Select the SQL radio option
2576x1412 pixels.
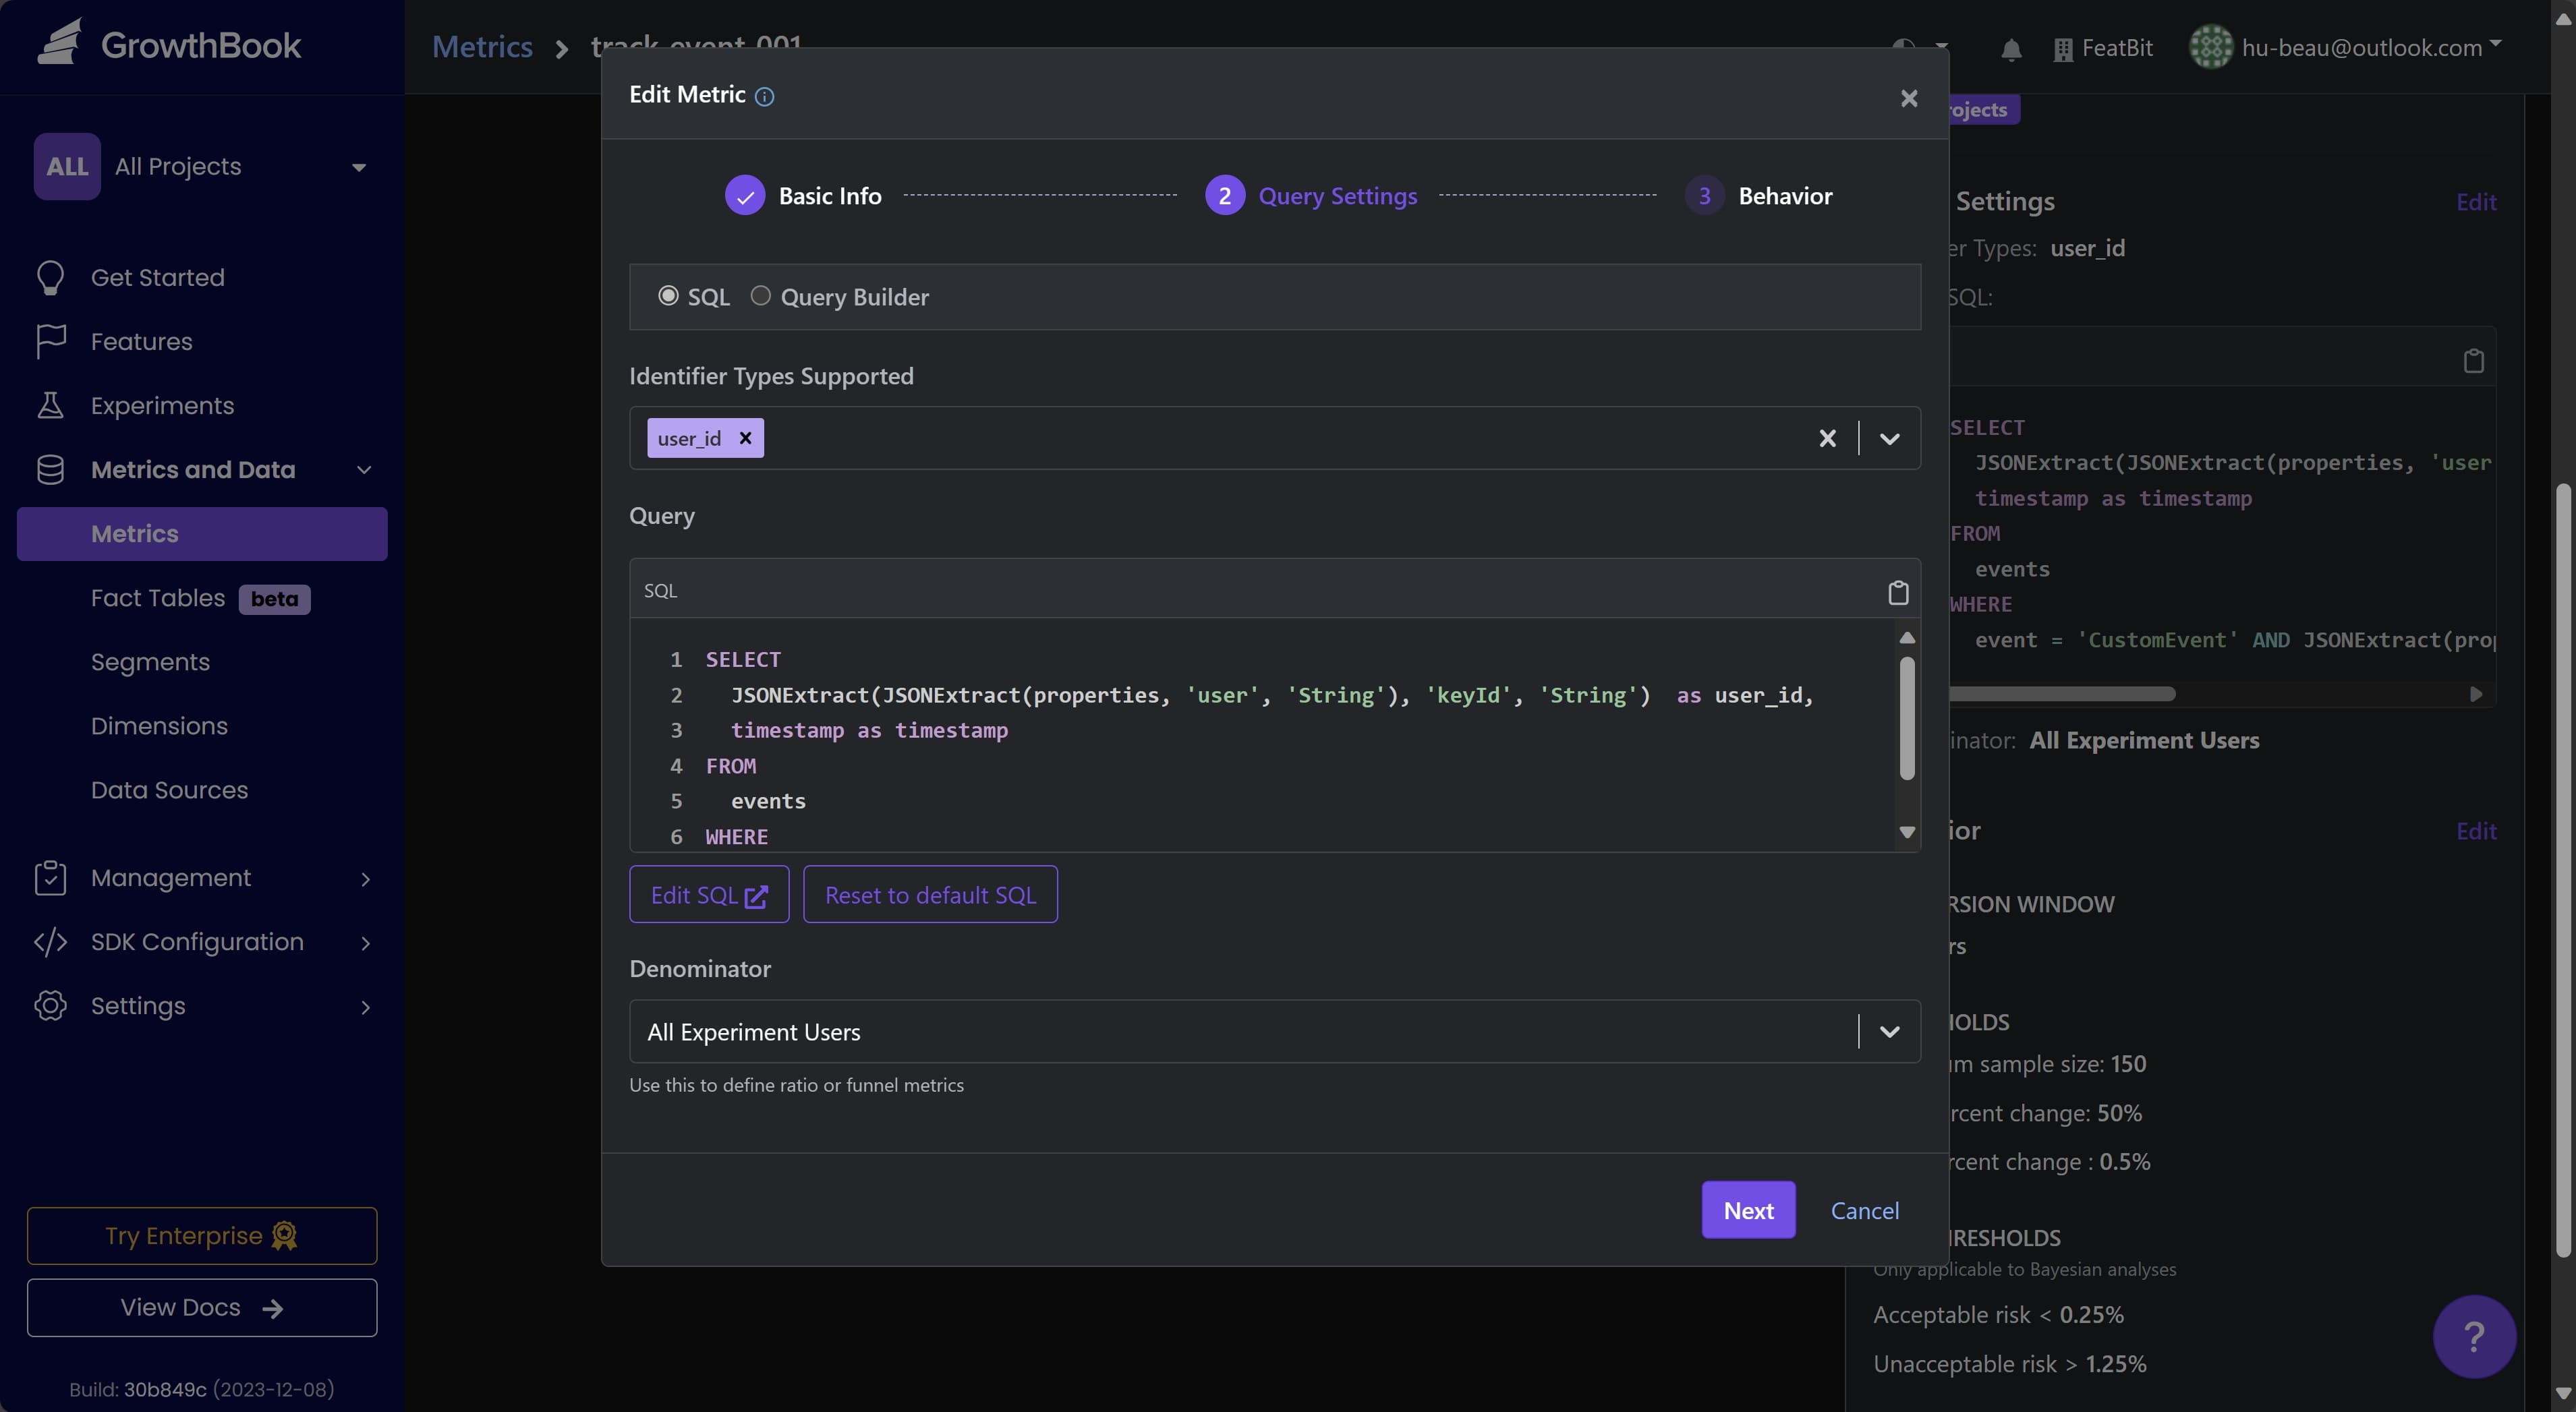pyautogui.click(x=668, y=296)
